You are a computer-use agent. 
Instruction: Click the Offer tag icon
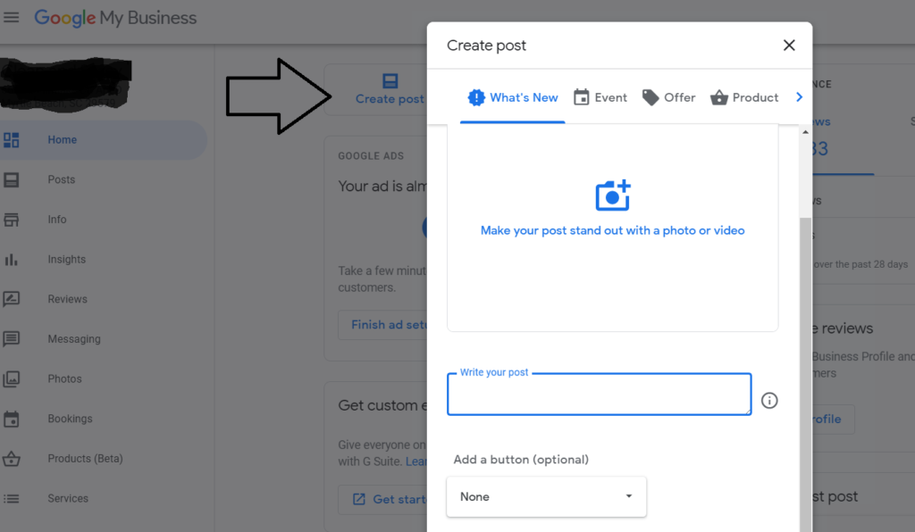[651, 97]
